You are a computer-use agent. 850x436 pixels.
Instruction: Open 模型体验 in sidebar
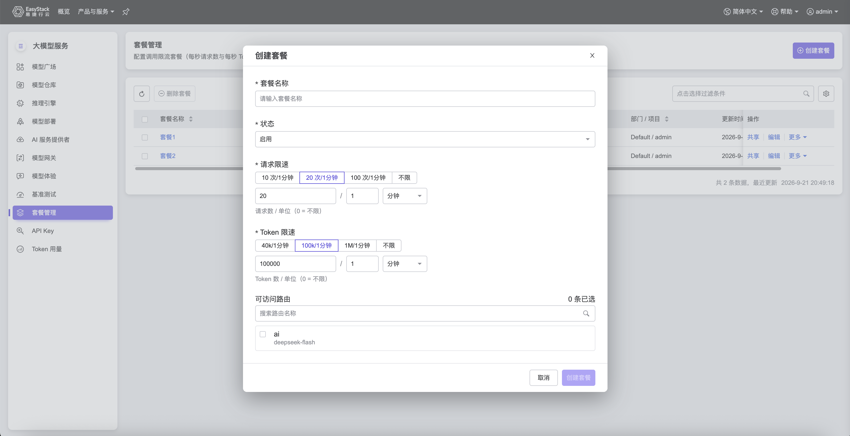click(x=63, y=176)
